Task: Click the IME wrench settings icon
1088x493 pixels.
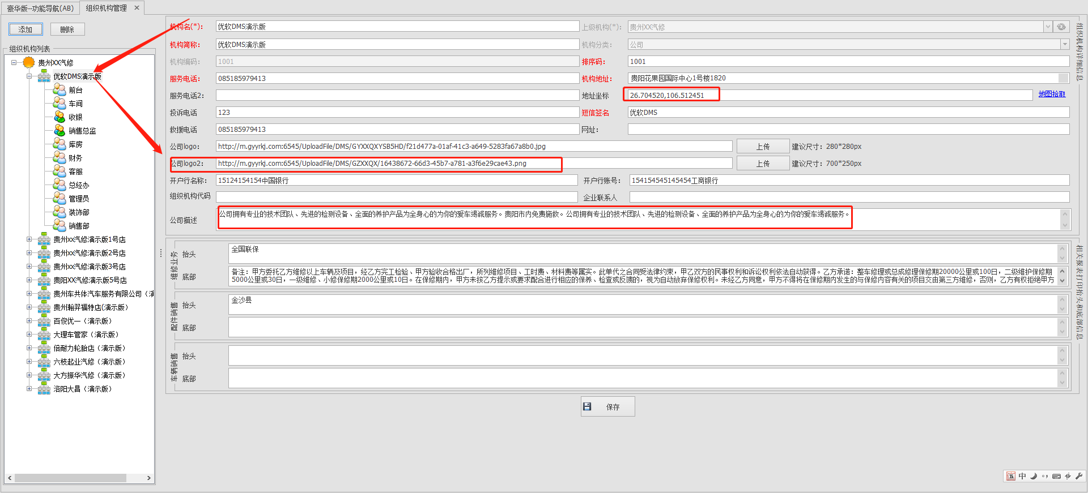Action: click(1078, 476)
